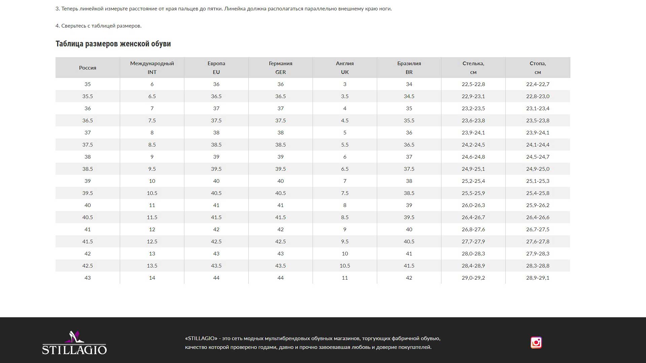Click the Европа EU column header
The width and height of the screenshot is (646, 363).
(216, 68)
